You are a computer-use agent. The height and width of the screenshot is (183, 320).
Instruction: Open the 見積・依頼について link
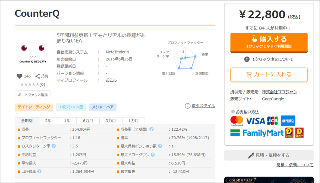pyautogui.click(x=295, y=164)
